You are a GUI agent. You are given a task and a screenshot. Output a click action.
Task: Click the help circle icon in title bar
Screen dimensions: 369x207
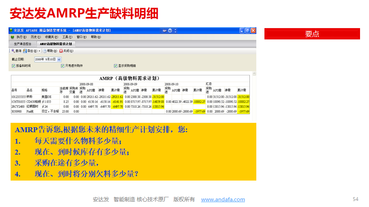[x=170, y=31]
